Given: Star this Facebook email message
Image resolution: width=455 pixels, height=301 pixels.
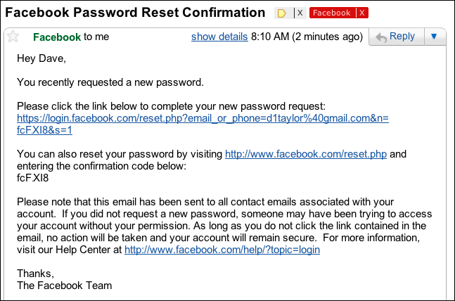Looking at the screenshot, I should point(13,37).
